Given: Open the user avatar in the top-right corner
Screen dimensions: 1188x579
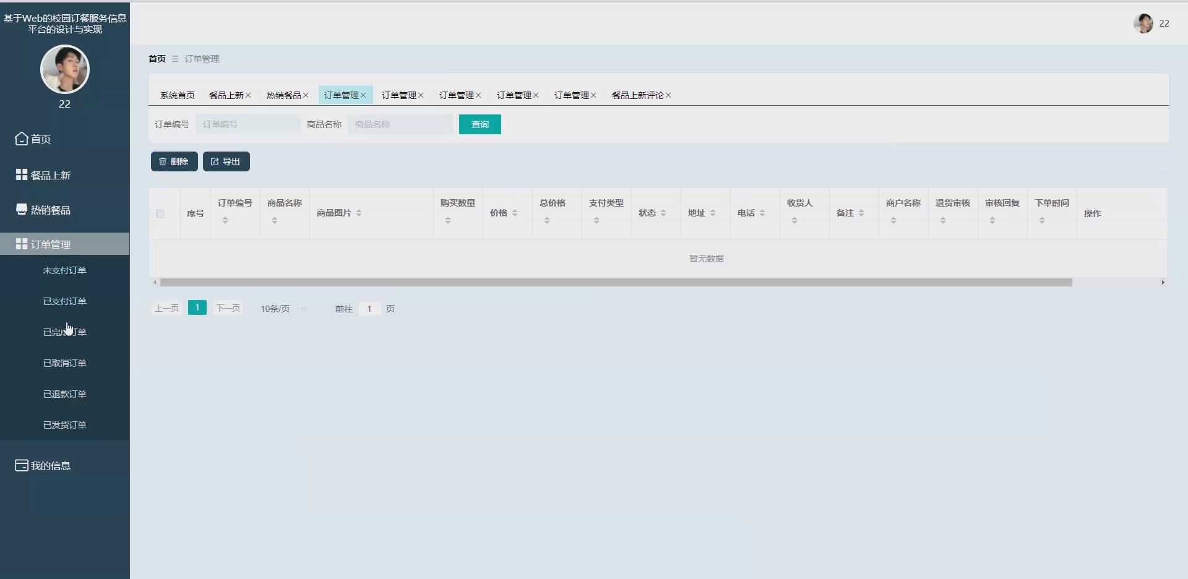Looking at the screenshot, I should point(1144,24).
